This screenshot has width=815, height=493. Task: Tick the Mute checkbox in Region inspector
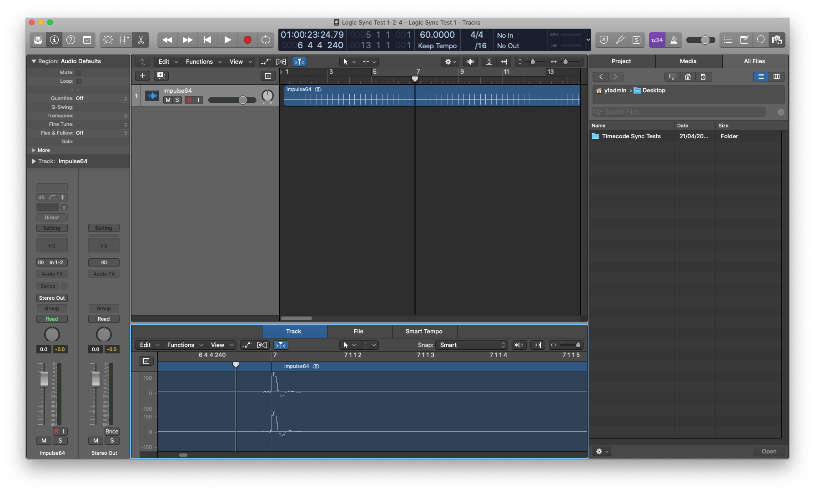coord(79,73)
